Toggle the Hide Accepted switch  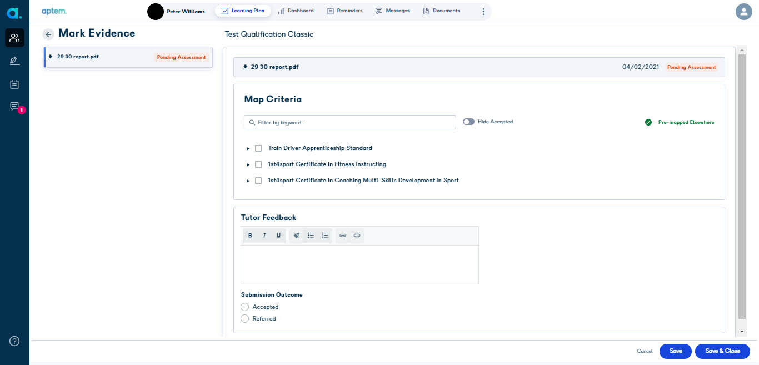(468, 122)
